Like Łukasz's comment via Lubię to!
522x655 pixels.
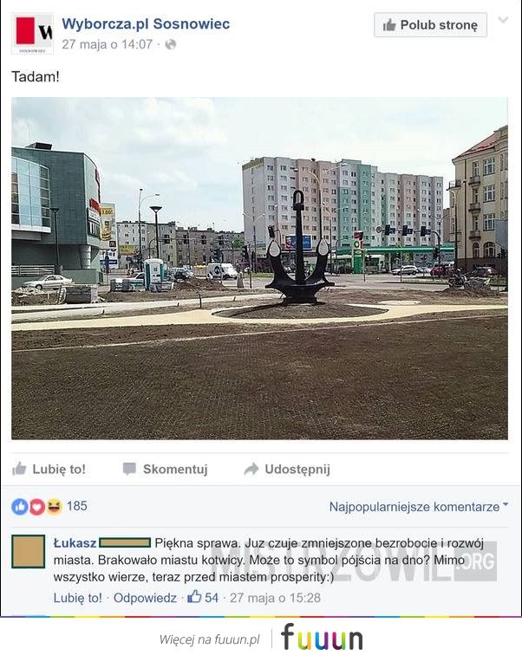click(x=78, y=598)
